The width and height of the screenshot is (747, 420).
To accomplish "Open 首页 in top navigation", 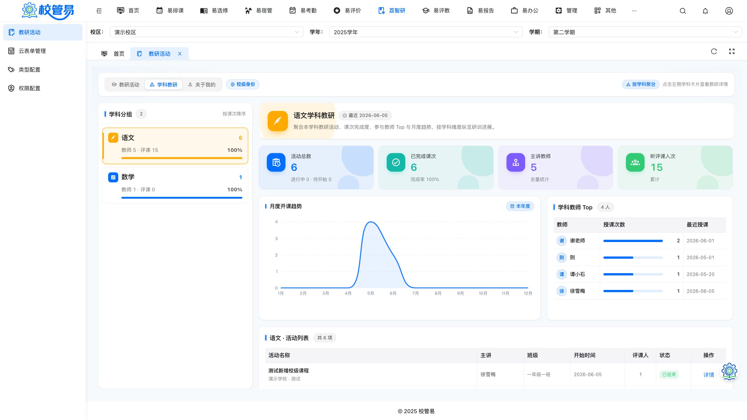I will click(128, 11).
